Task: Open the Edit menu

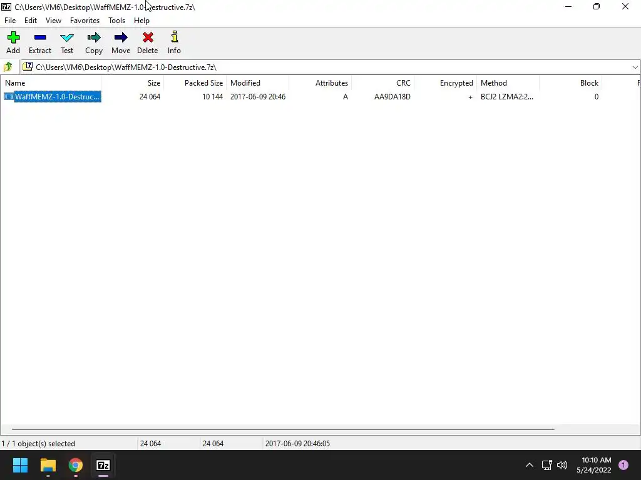Action: click(31, 21)
